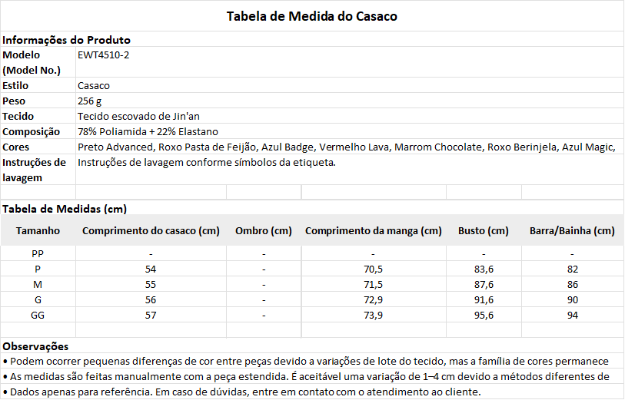
Task: Click the bust value 83,6 for size P
Action: click(484, 269)
